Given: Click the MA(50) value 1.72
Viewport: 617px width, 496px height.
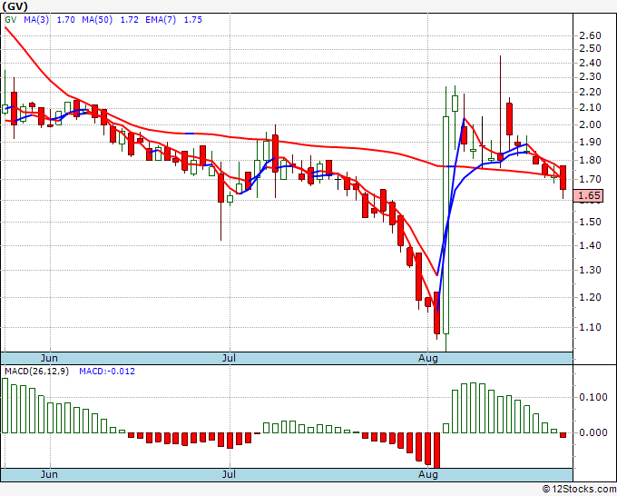Looking at the screenshot, I should (x=129, y=20).
